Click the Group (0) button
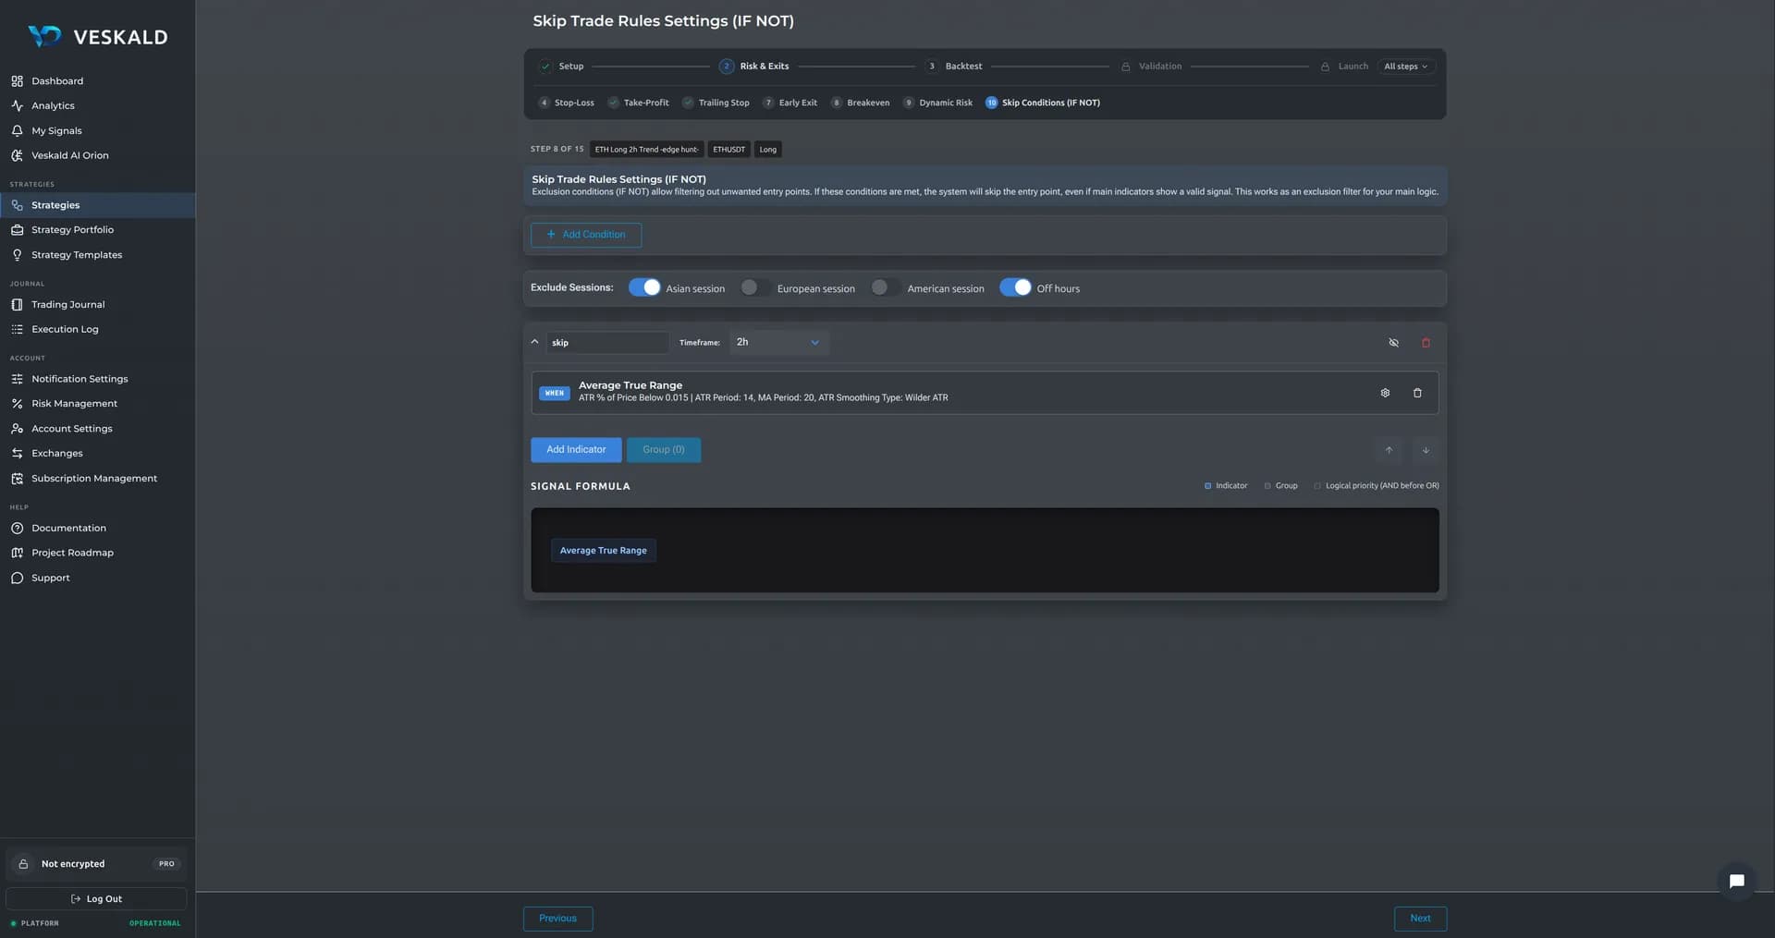1775x938 pixels. (x=664, y=450)
